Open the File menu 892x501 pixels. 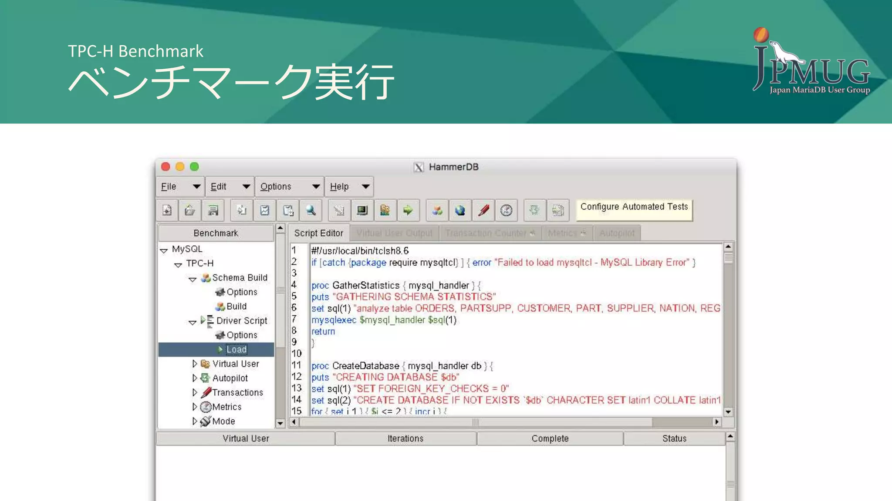[x=180, y=187]
